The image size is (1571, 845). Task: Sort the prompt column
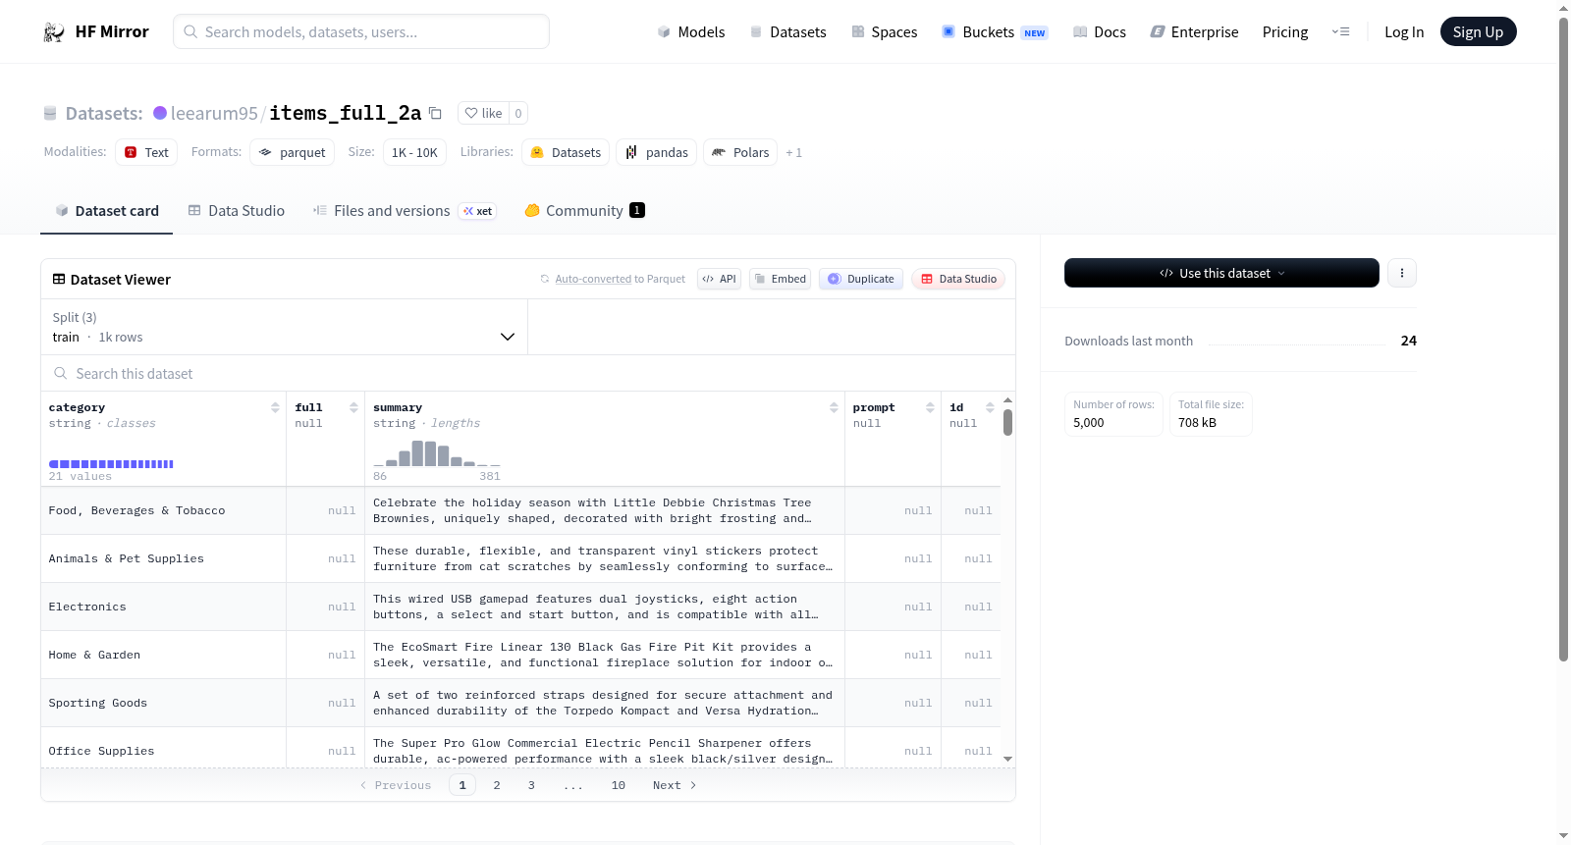(x=930, y=407)
